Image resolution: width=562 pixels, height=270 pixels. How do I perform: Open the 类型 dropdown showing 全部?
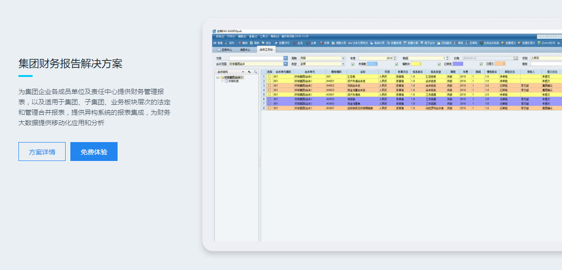coord(343,64)
